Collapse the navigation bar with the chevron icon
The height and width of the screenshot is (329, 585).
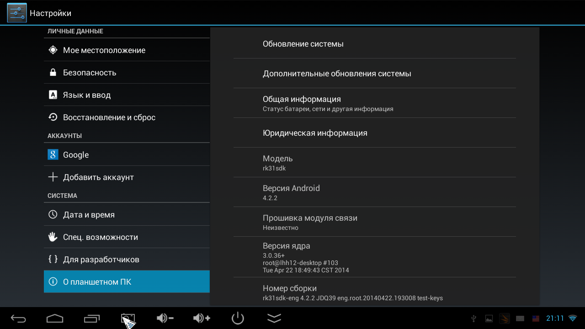click(273, 318)
